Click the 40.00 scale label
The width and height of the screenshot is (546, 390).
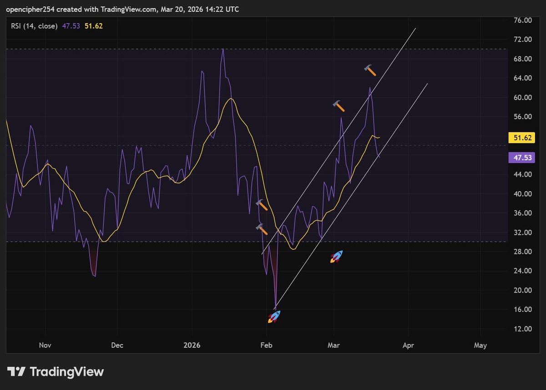(522, 194)
